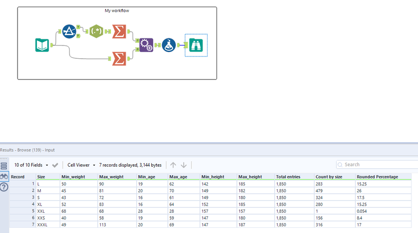Open the Metadata view icon in Results
The width and height of the screenshot is (418, 233).
[4, 166]
